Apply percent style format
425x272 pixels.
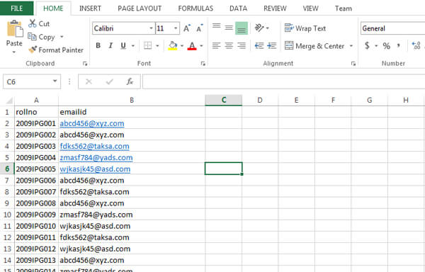(387, 46)
